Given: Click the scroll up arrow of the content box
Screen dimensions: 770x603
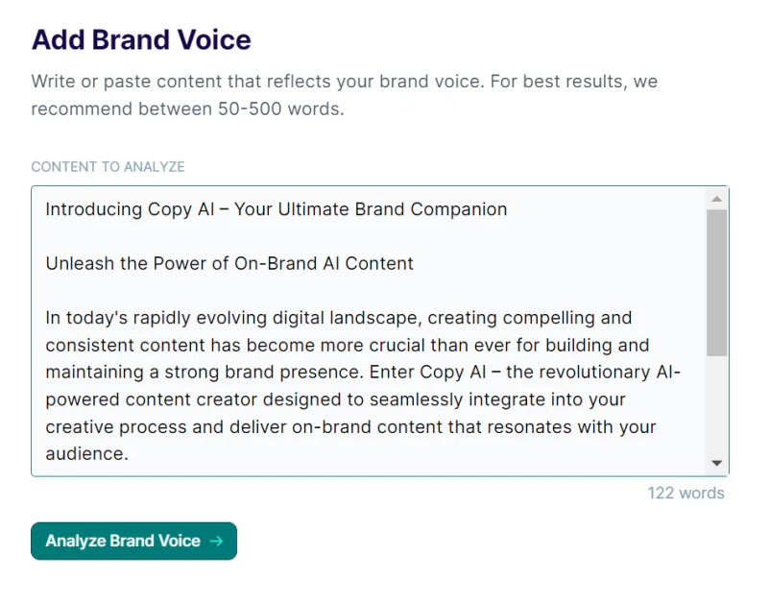Looking at the screenshot, I should [716, 199].
